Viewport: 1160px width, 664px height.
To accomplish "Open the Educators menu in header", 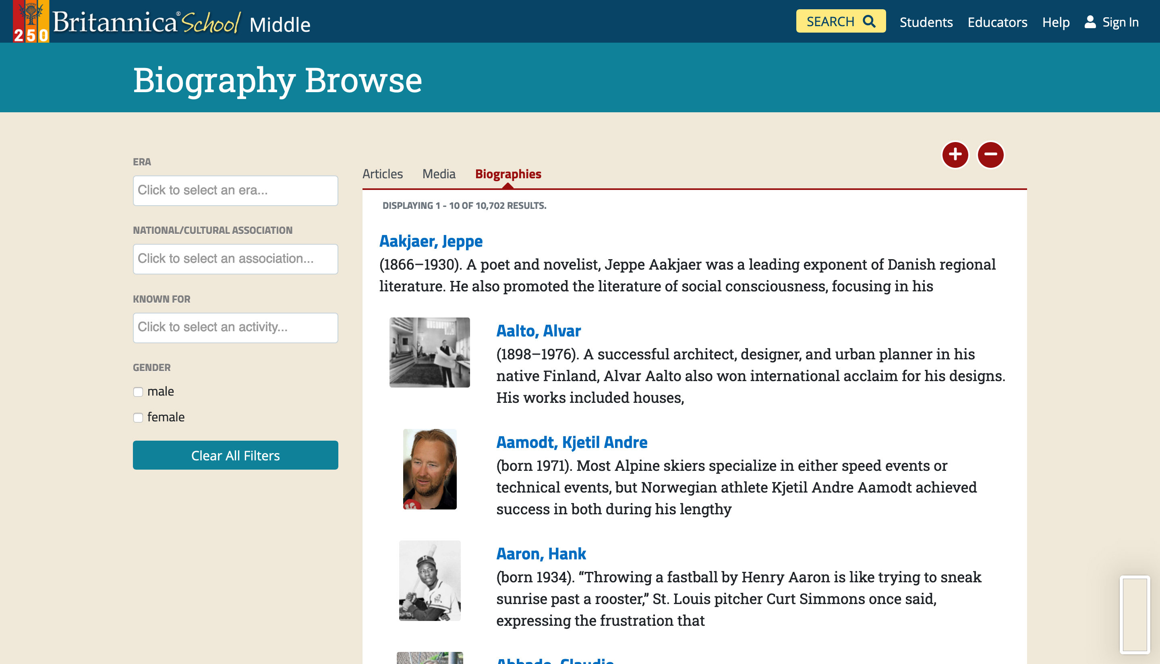I will pos(997,22).
